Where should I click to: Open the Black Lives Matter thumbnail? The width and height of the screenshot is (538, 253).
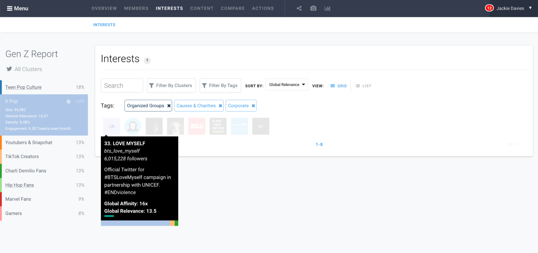[x=218, y=126]
